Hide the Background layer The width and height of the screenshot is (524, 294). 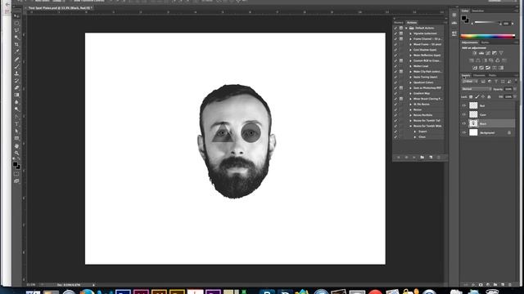point(464,132)
